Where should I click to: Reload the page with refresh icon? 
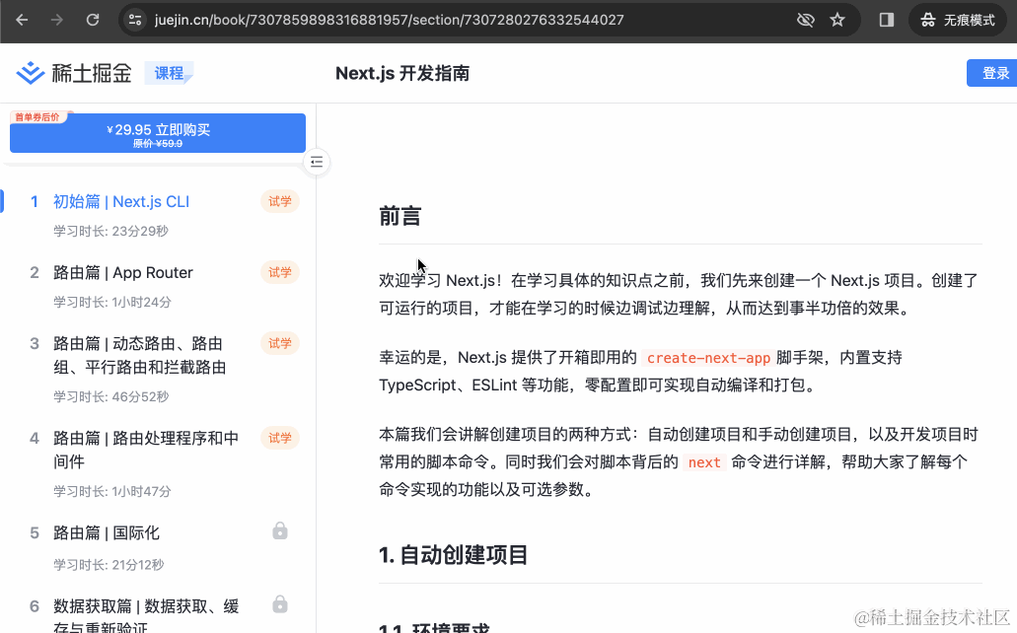pyautogui.click(x=93, y=20)
